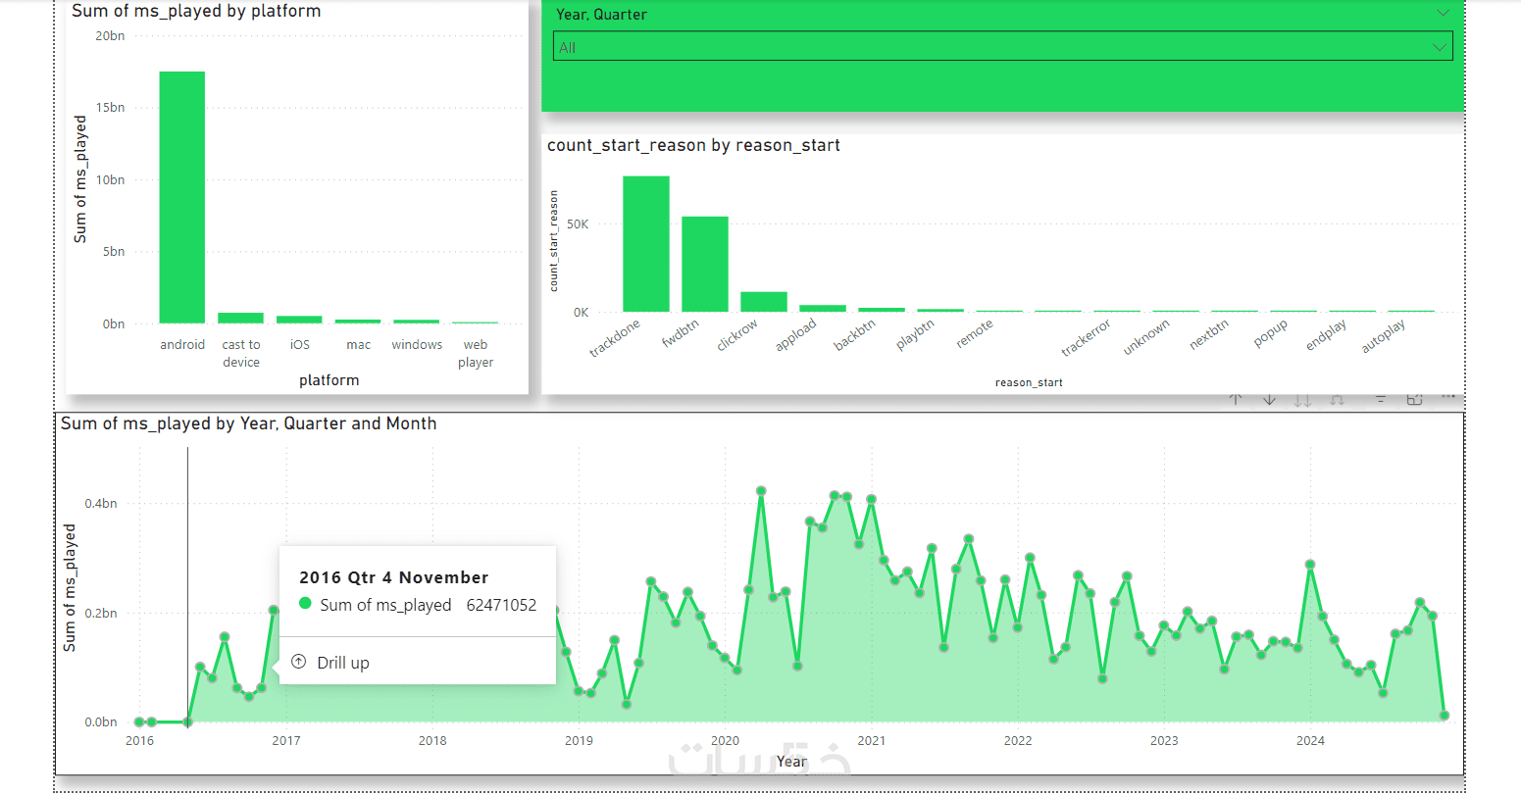Go to next level with double down arrows

(x=1302, y=399)
